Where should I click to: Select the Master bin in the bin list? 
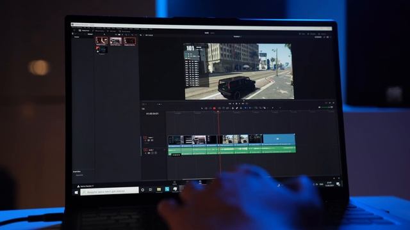click(x=77, y=37)
